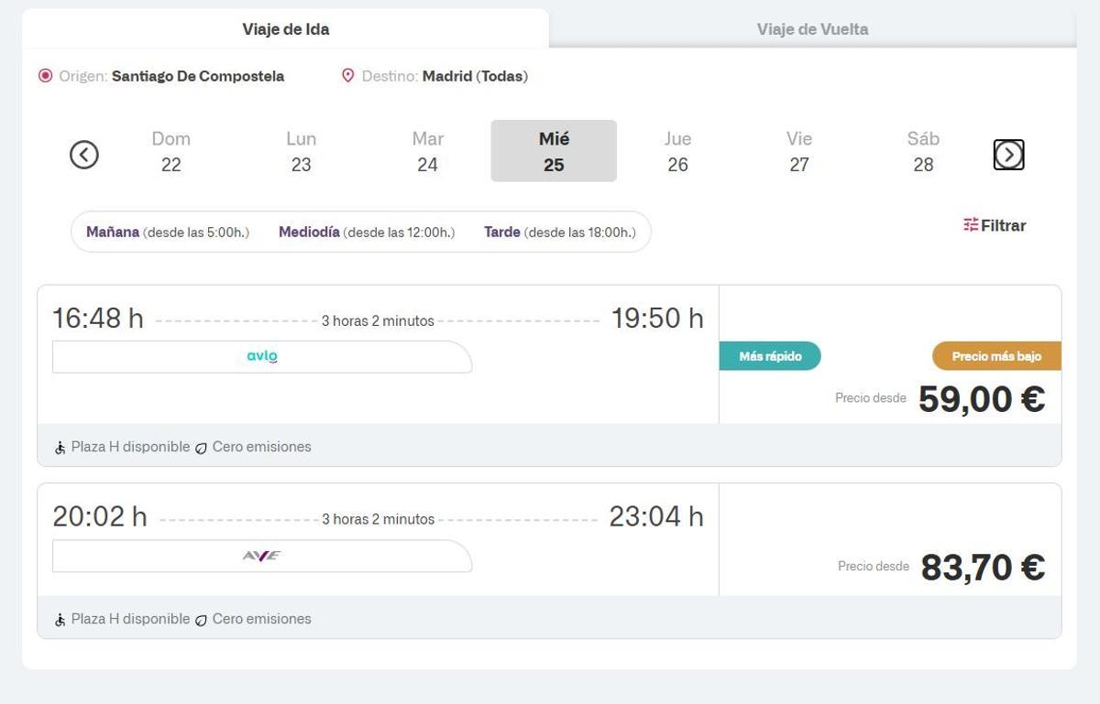Click the Precio más bajo badge
This screenshot has width=1100, height=704.
click(x=995, y=356)
